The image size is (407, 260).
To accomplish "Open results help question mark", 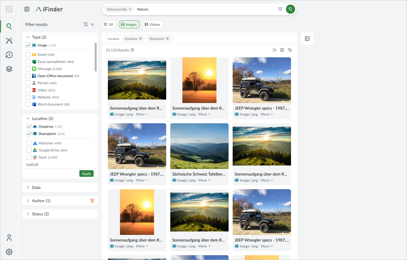I will click(132, 50).
